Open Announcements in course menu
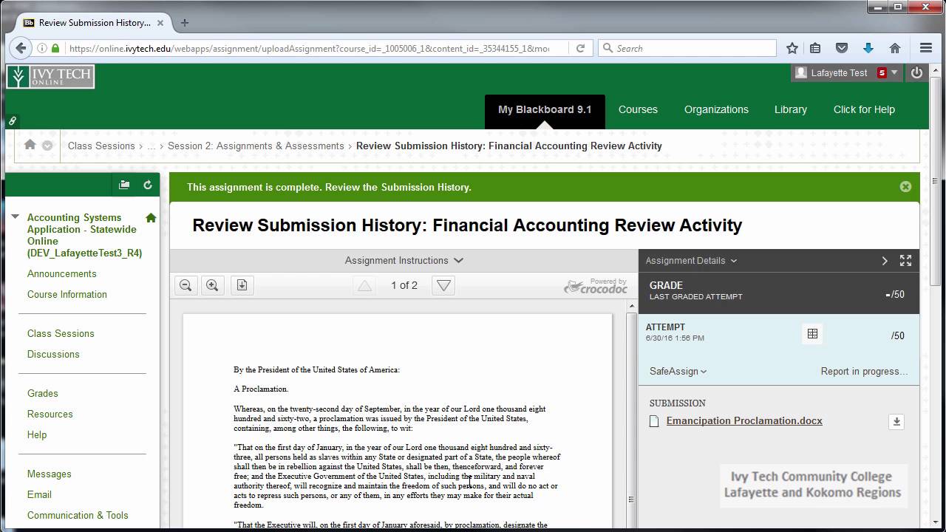The image size is (946, 532). coord(61,273)
